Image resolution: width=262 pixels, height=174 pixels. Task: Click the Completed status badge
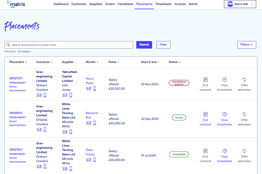point(179,154)
